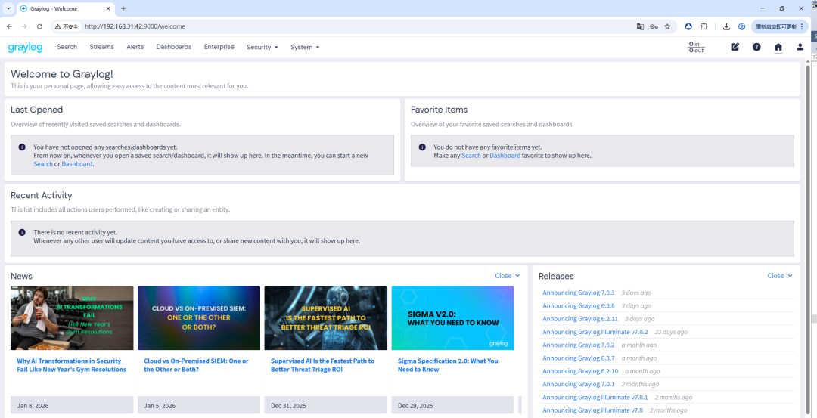This screenshot has width=817, height=418.
Task: Click Dashboard link in Favorite Items
Action: (505, 156)
